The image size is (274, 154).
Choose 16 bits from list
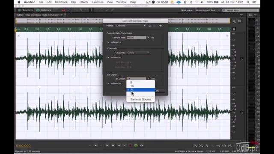pos(140,86)
